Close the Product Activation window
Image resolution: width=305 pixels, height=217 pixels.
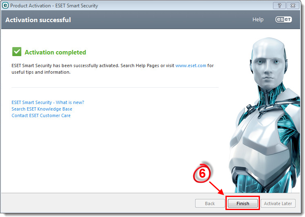coord(293,6)
